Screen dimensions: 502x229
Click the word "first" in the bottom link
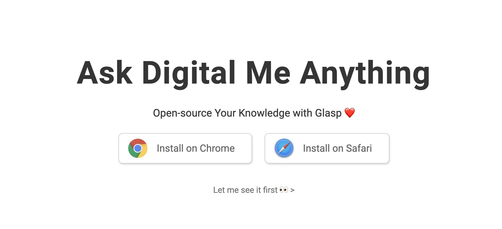[x=270, y=190]
